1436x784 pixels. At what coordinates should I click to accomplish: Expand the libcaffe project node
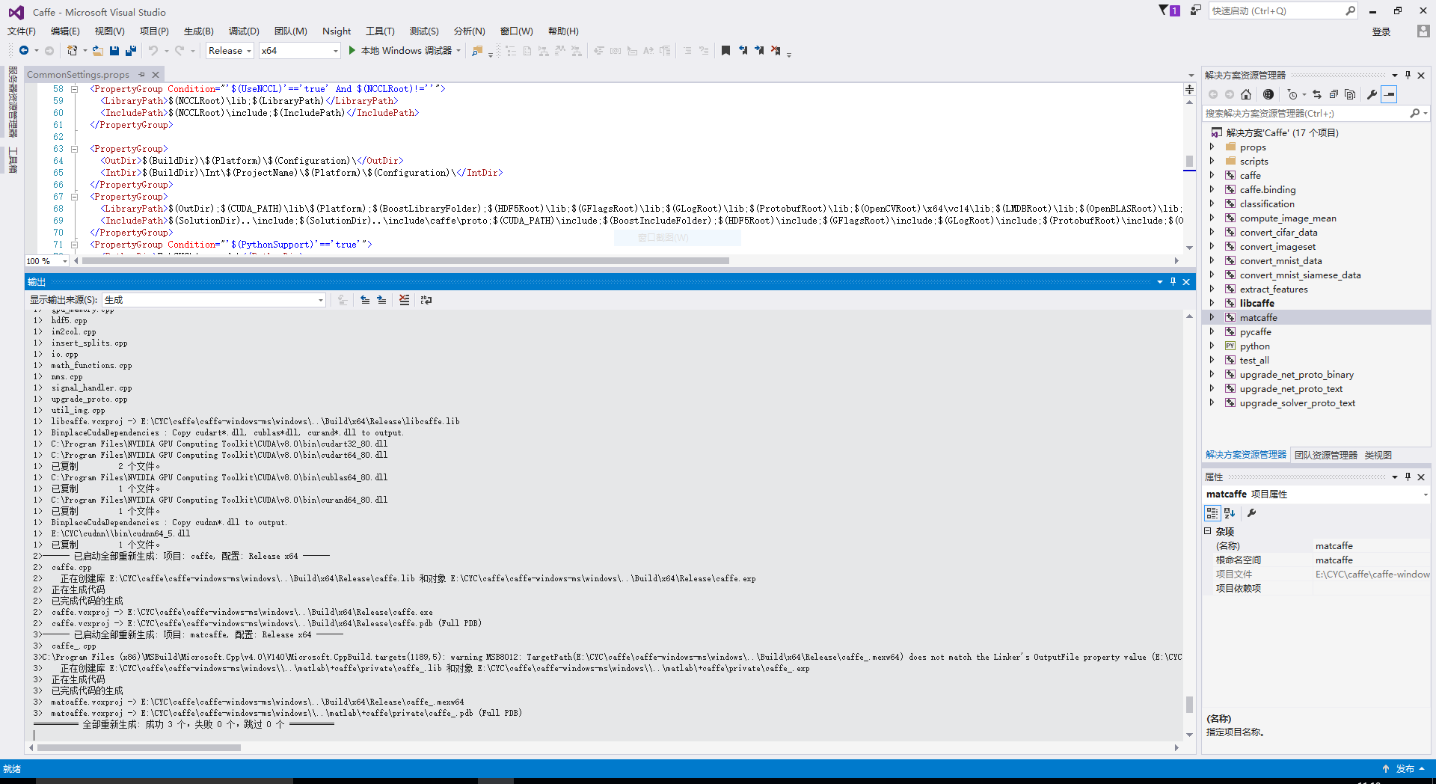point(1213,303)
